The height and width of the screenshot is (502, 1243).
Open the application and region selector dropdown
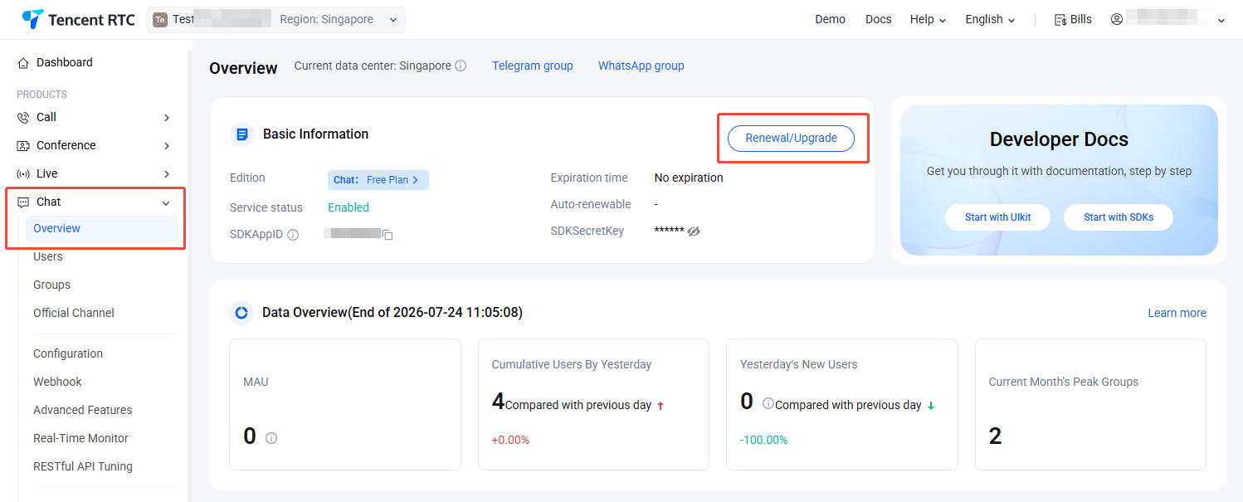[276, 20]
